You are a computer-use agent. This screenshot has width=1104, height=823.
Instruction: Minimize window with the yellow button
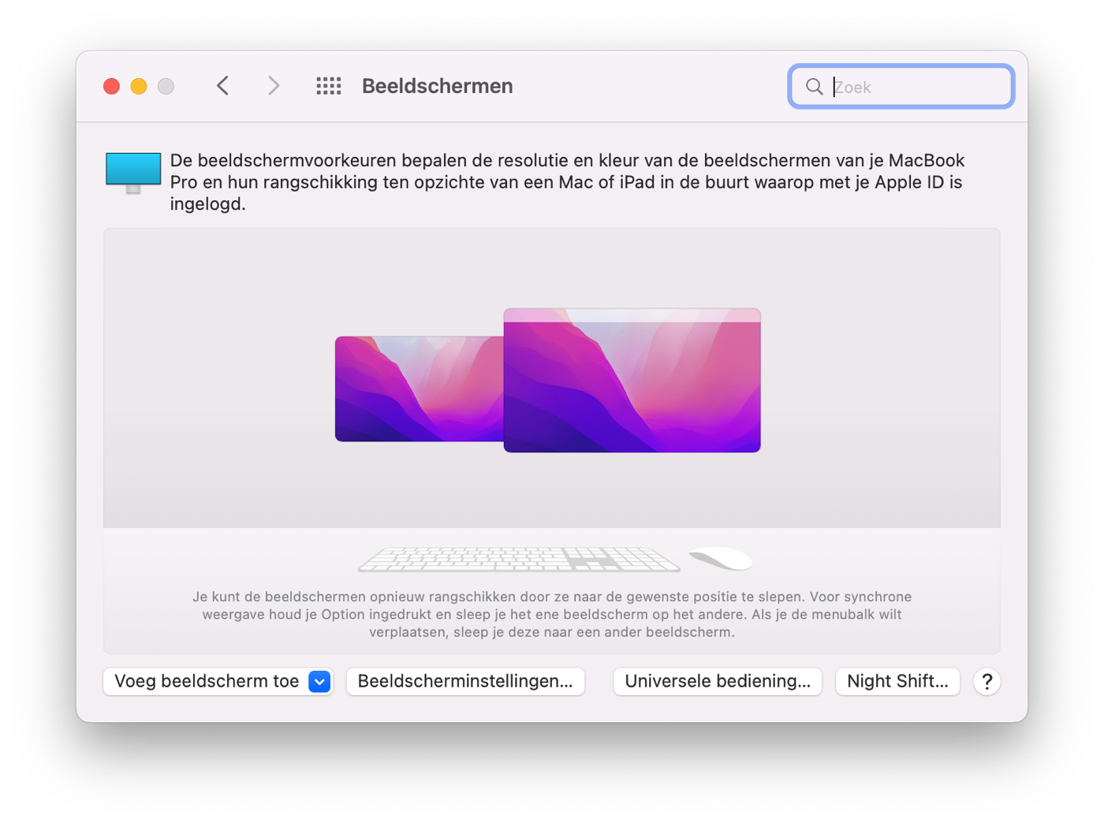(x=139, y=86)
